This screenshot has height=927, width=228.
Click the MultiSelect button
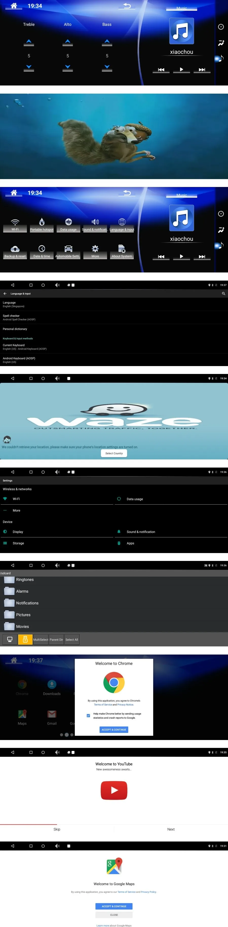click(41, 640)
